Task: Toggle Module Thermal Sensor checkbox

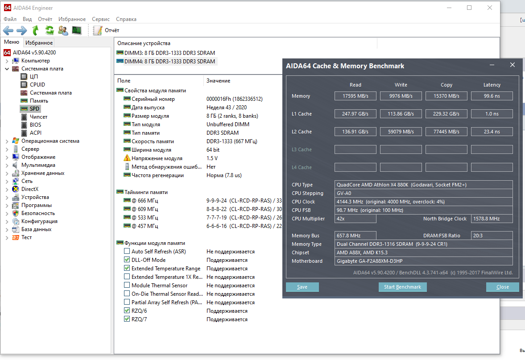Action: point(127,285)
